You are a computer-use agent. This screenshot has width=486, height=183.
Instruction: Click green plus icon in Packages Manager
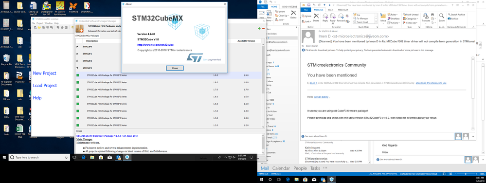click(259, 29)
